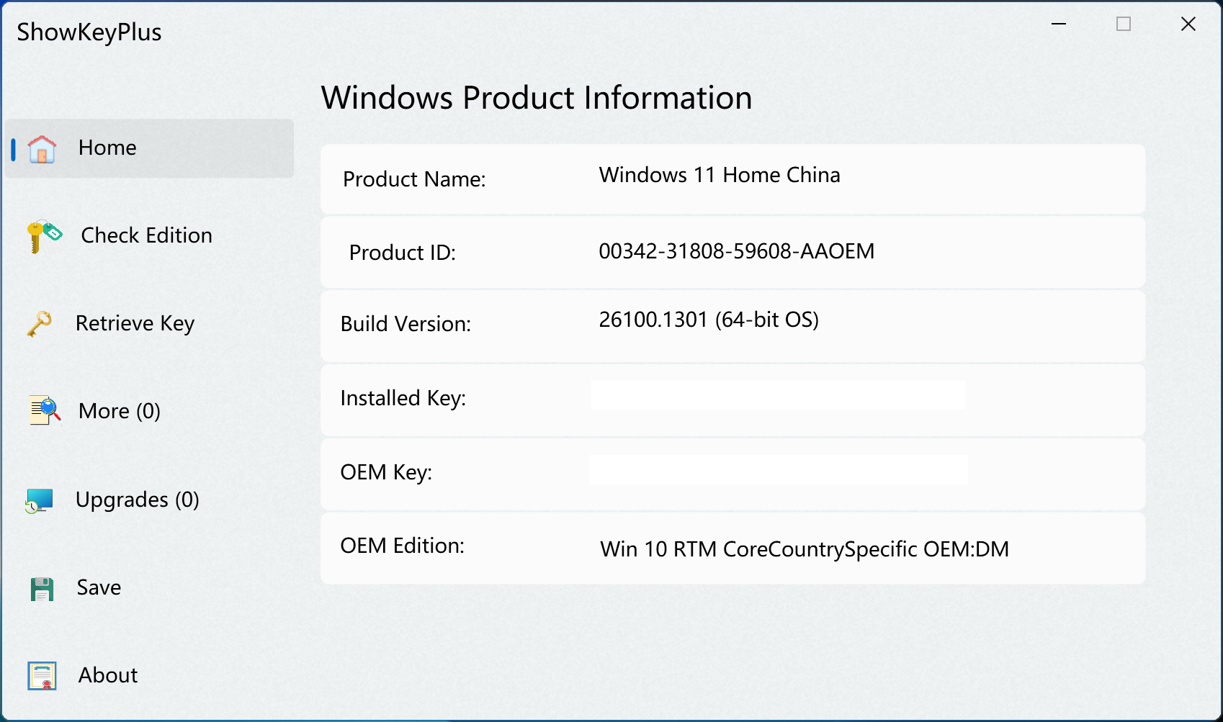Click the Build Version value
1223x722 pixels.
(709, 320)
